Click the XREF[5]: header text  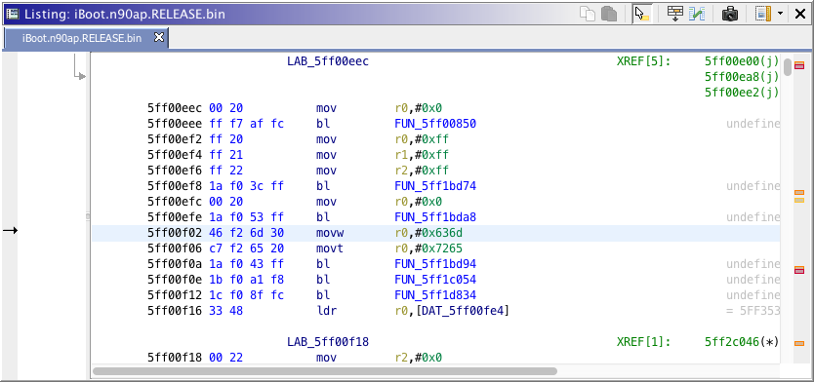point(644,61)
